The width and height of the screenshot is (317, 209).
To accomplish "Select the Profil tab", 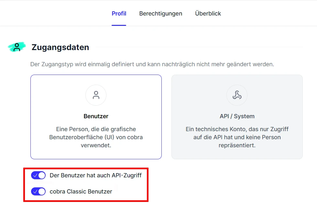I will pyautogui.click(x=119, y=14).
